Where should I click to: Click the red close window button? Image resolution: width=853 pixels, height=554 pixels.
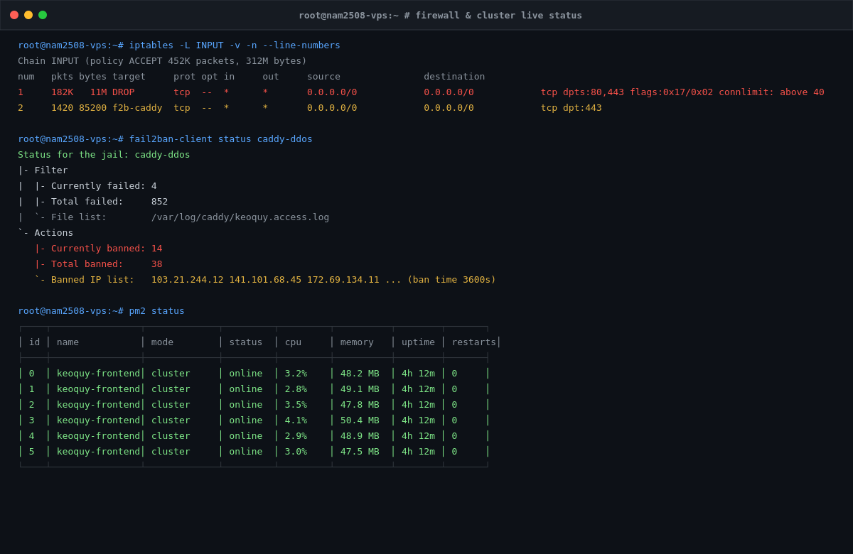coord(14,15)
